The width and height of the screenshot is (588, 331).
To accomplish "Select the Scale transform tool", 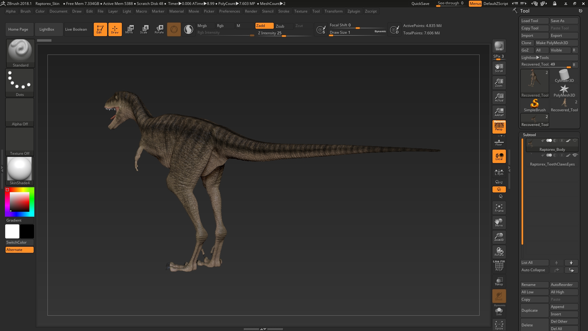I will click(x=144, y=29).
